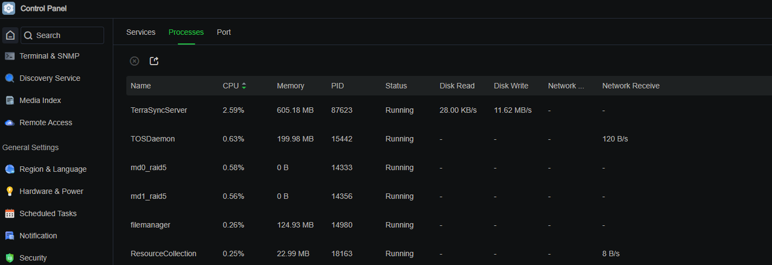Click the Scheduled Tasks calendar icon
The width and height of the screenshot is (772, 265).
pos(10,214)
